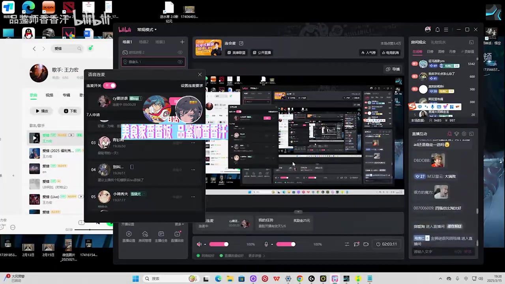Viewport: 505px width, 284px height.
Task: Select the 日榜 ranking tab
Action: [x=430, y=52]
